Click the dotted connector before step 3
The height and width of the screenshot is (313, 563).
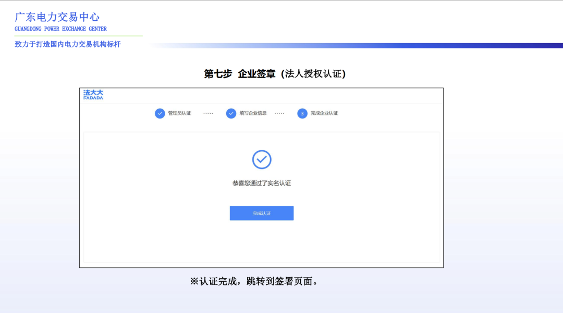280,113
